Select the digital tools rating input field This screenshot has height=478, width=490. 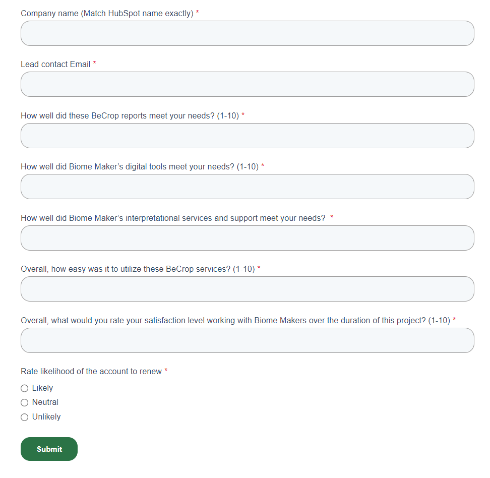247,187
